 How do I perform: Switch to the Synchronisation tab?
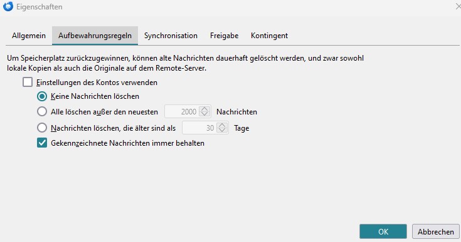click(171, 36)
